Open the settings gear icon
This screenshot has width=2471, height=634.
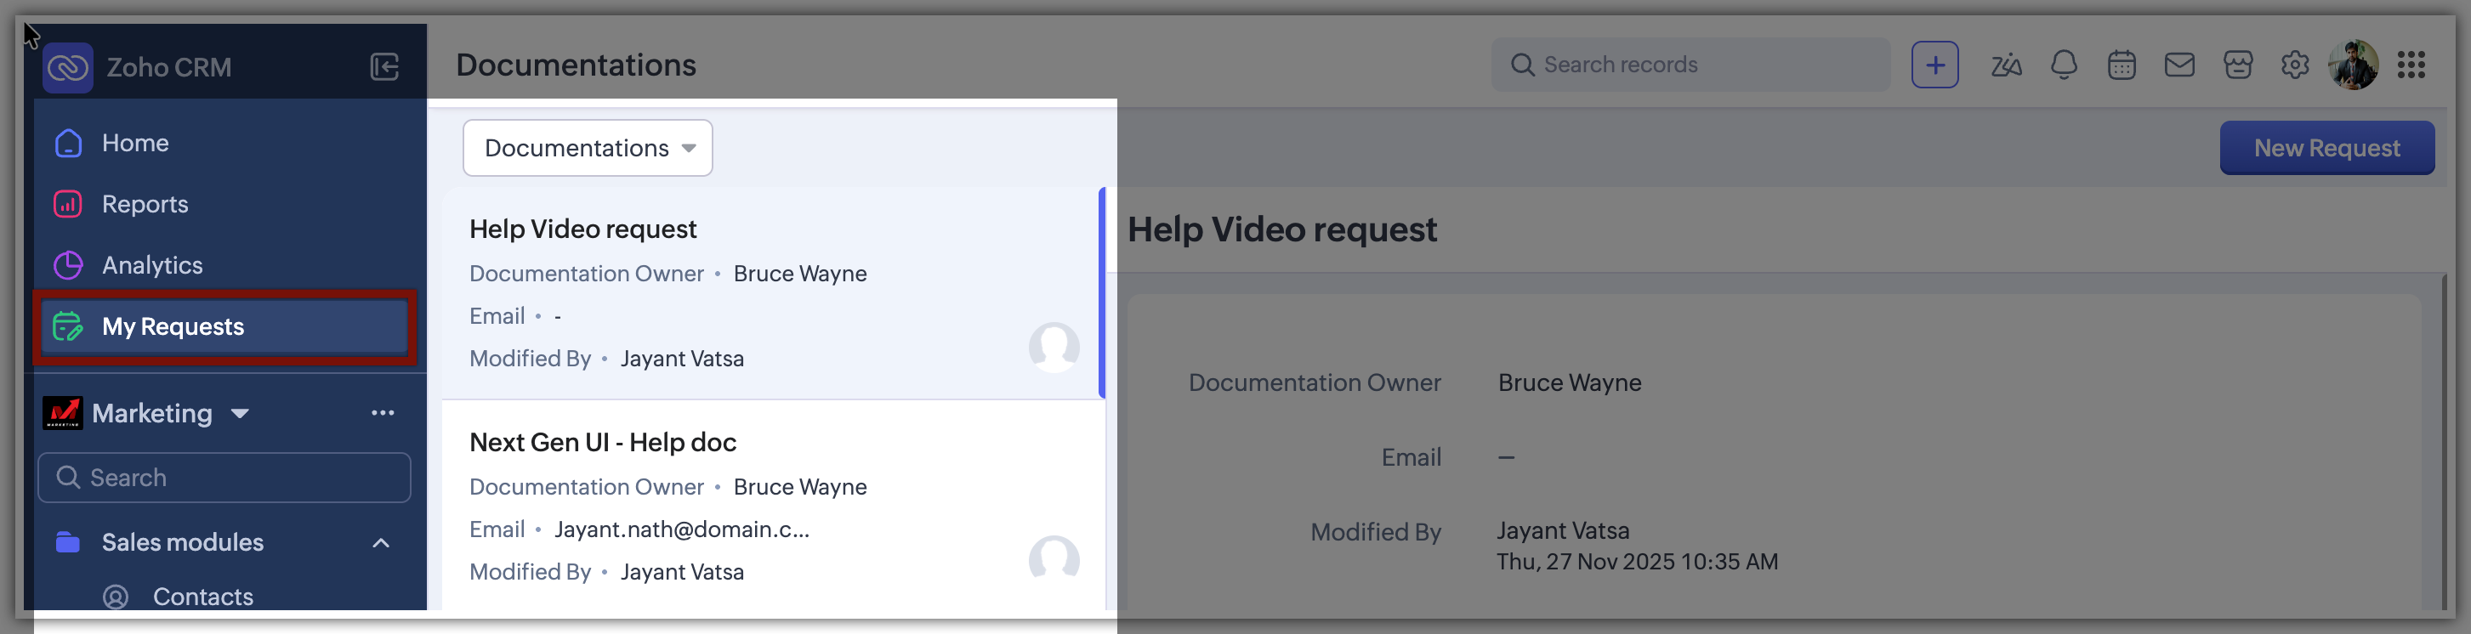[2294, 65]
